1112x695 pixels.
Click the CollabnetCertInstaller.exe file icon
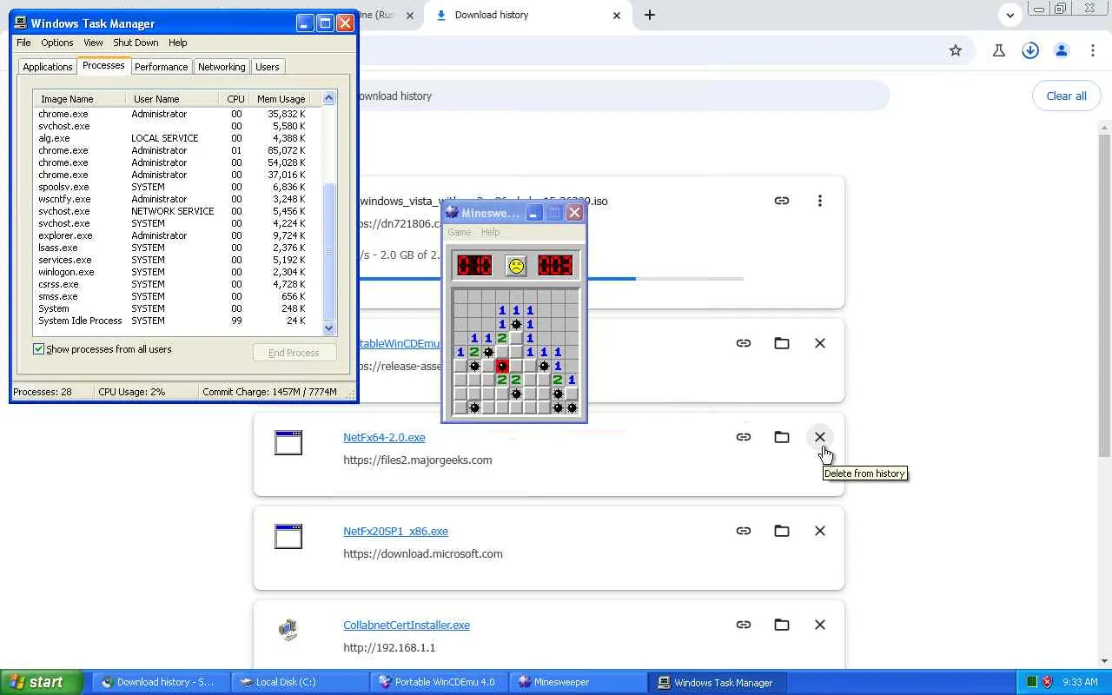tap(288, 629)
